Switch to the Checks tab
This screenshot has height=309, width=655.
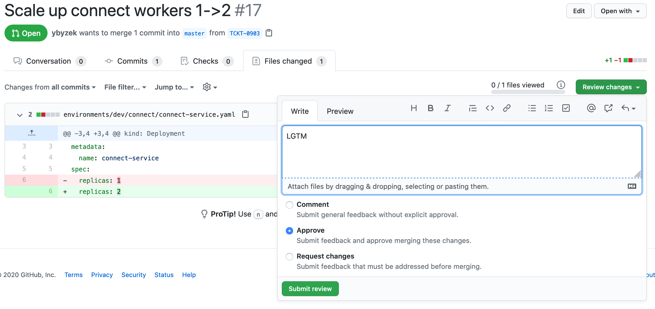(x=207, y=61)
